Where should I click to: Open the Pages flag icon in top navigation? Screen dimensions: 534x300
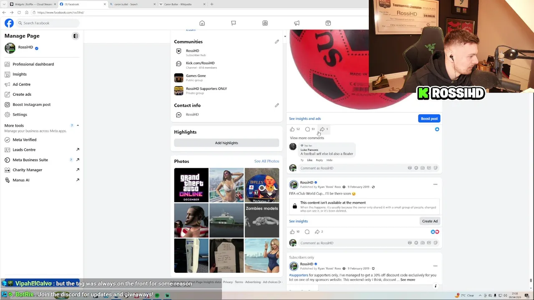234,23
